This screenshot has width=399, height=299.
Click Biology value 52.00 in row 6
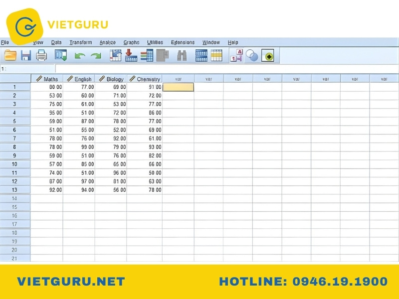pyautogui.click(x=111, y=130)
